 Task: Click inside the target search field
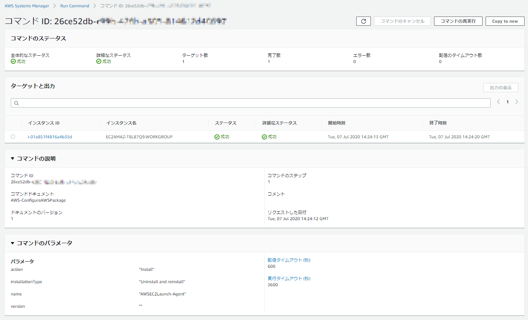point(250,103)
